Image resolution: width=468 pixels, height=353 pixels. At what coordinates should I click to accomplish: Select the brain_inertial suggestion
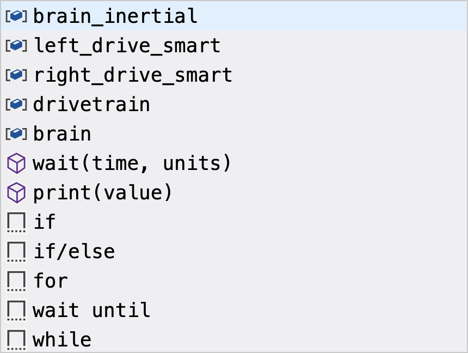click(114, 16)
